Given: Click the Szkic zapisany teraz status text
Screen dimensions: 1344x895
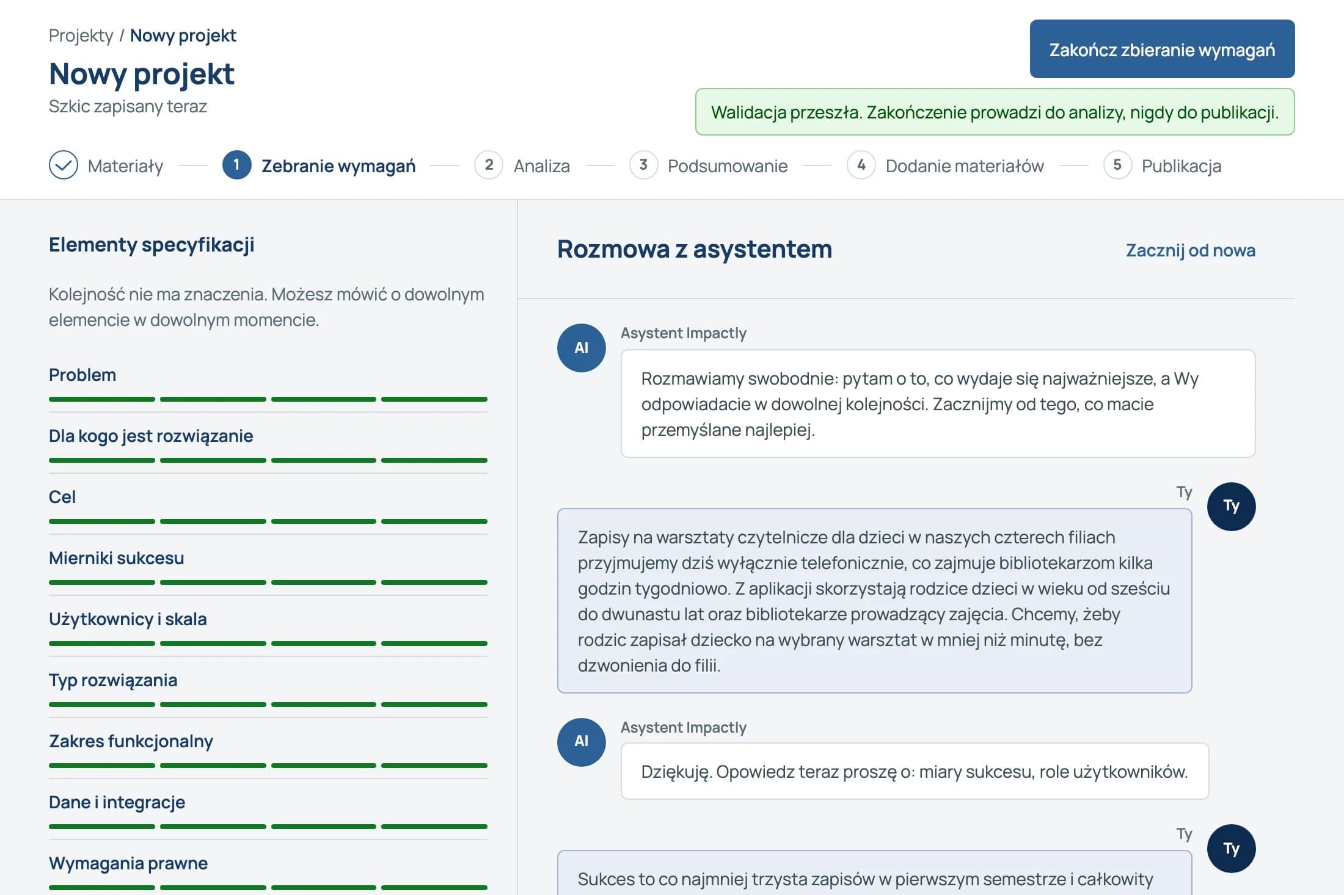Looking at the screenshot, I should click(128, 106).
